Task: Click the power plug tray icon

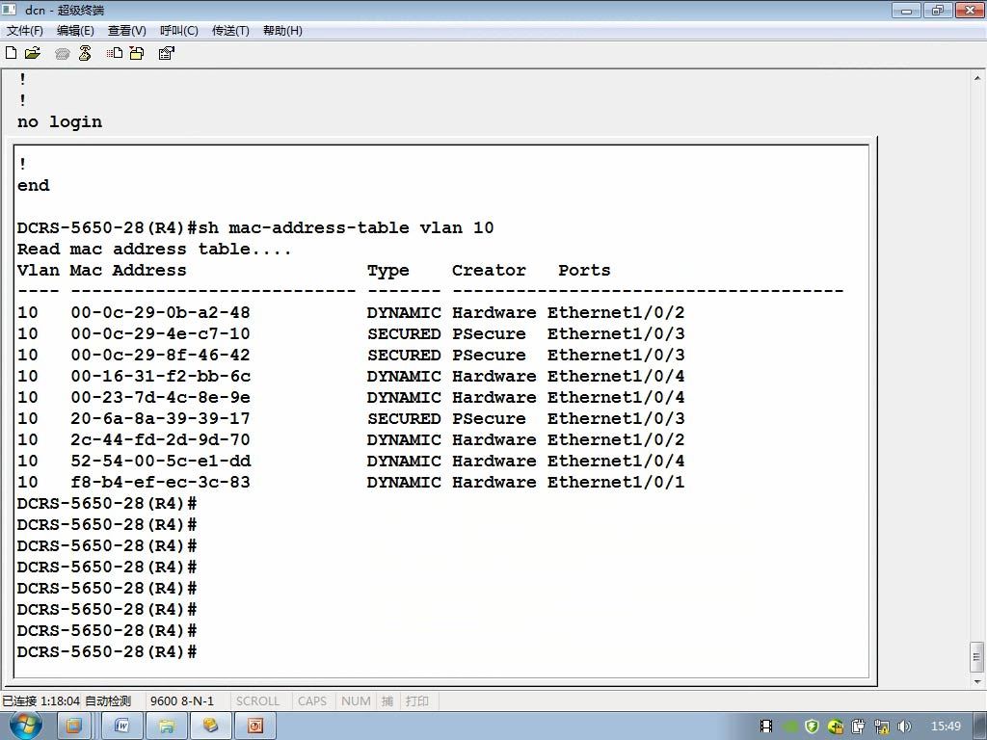Action: click(859, 727)
